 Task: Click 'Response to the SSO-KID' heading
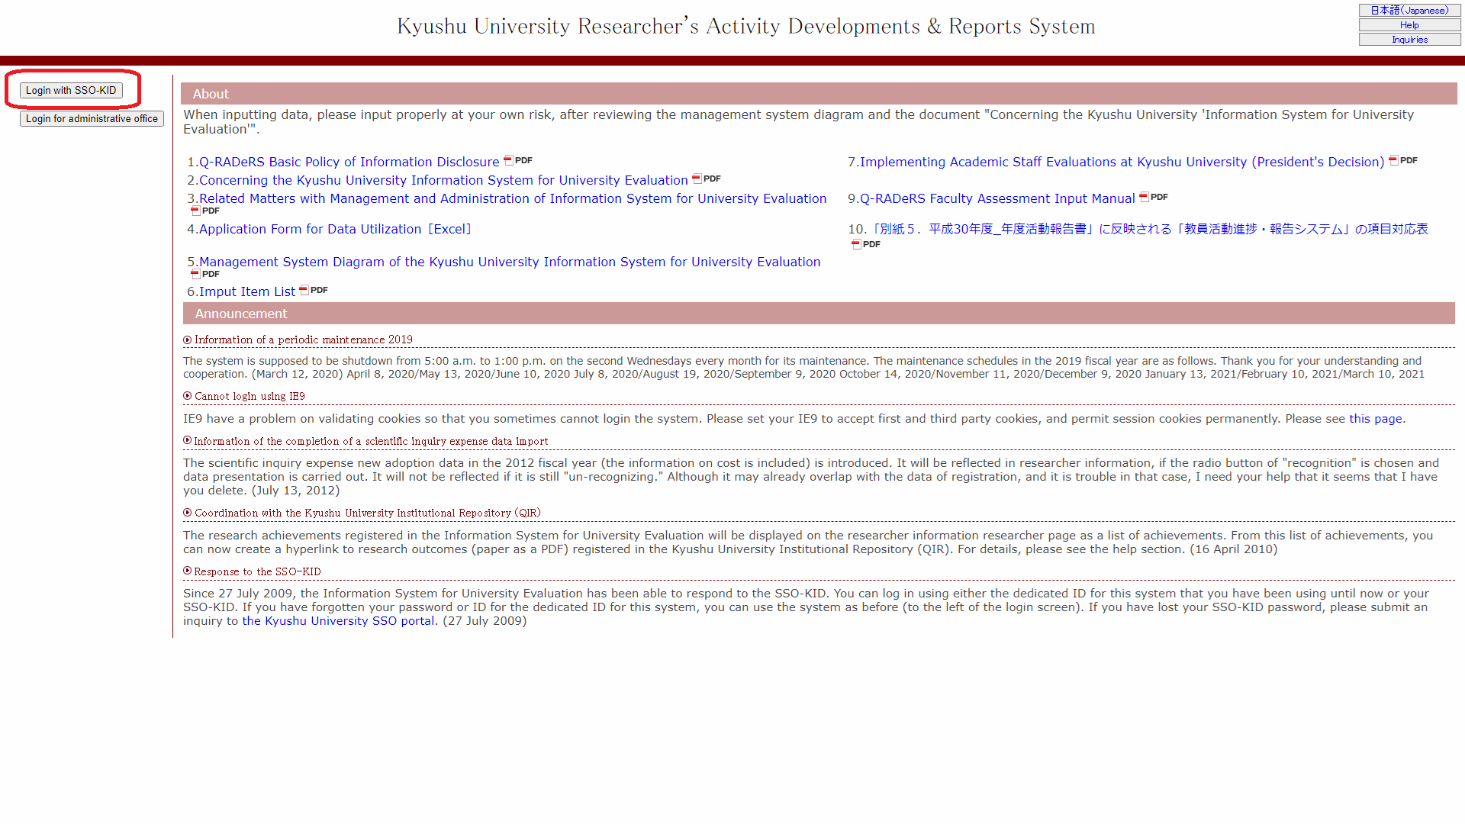pyautogui.click(x=257, y=571)
